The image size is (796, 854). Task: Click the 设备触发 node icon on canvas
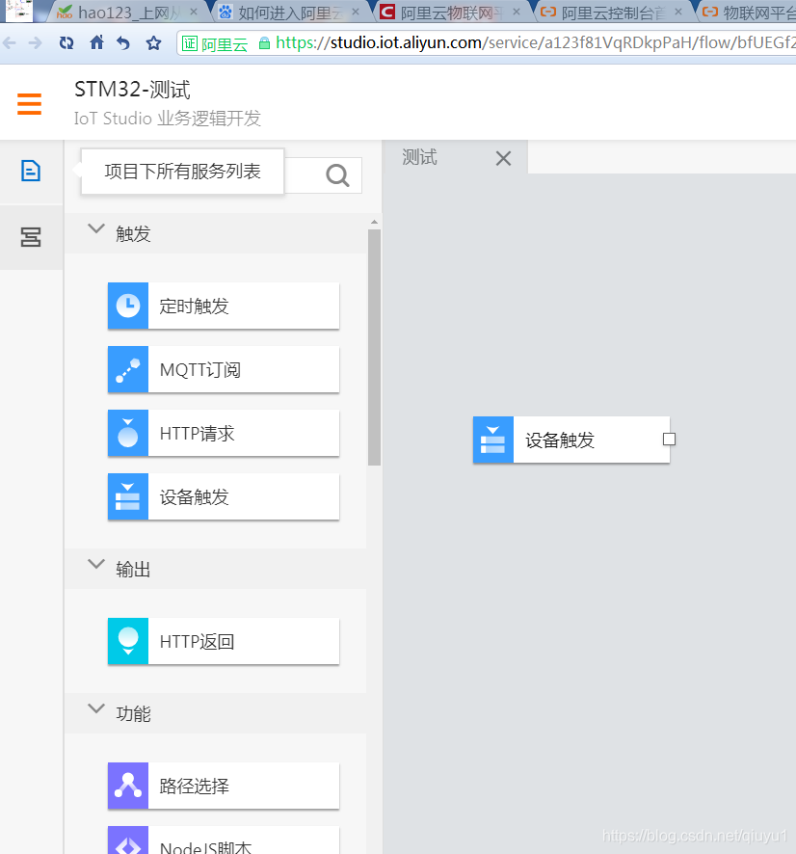[x=493, y=440]
